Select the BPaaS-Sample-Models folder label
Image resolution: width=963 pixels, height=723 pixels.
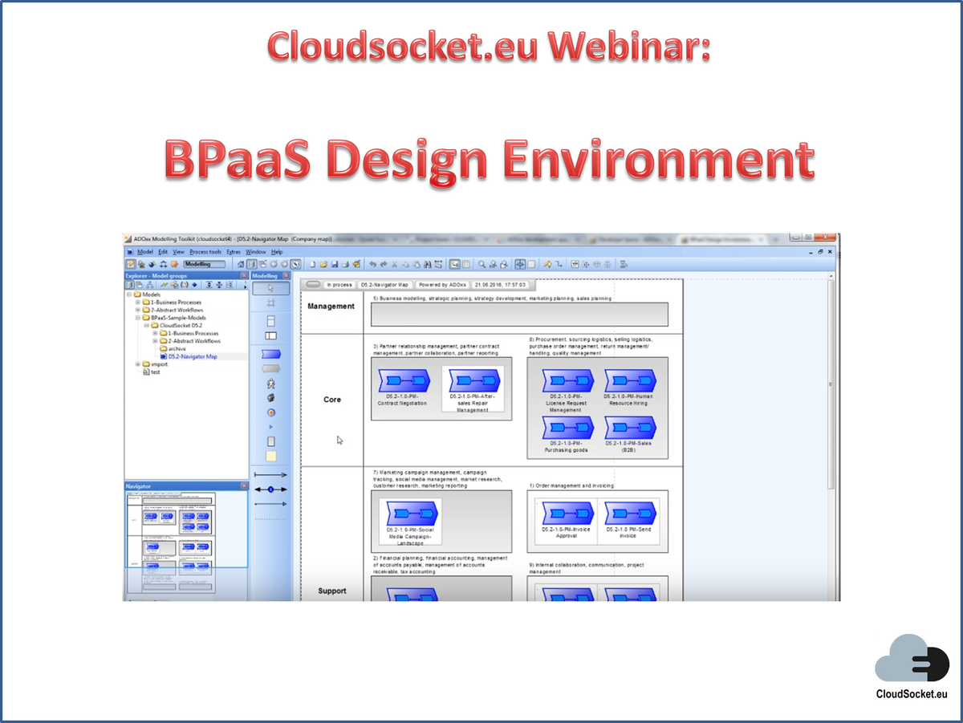(x=177, y=318)
